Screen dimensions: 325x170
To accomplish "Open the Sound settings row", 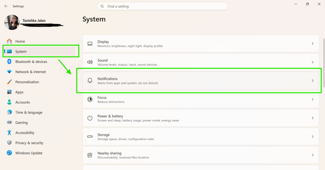I will click(x=201, y=62).
